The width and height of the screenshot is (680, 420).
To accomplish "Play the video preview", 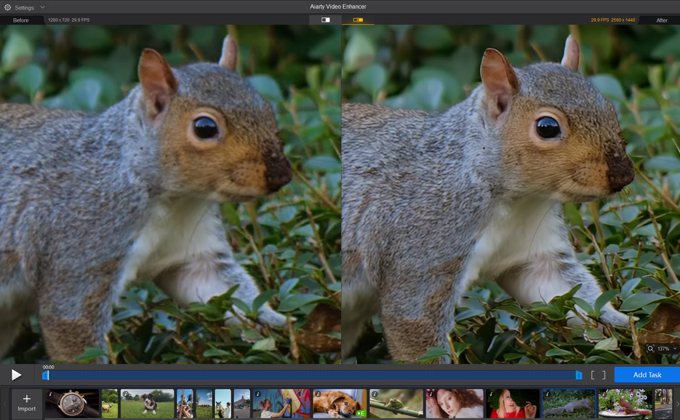I will (x=16, y=375).
